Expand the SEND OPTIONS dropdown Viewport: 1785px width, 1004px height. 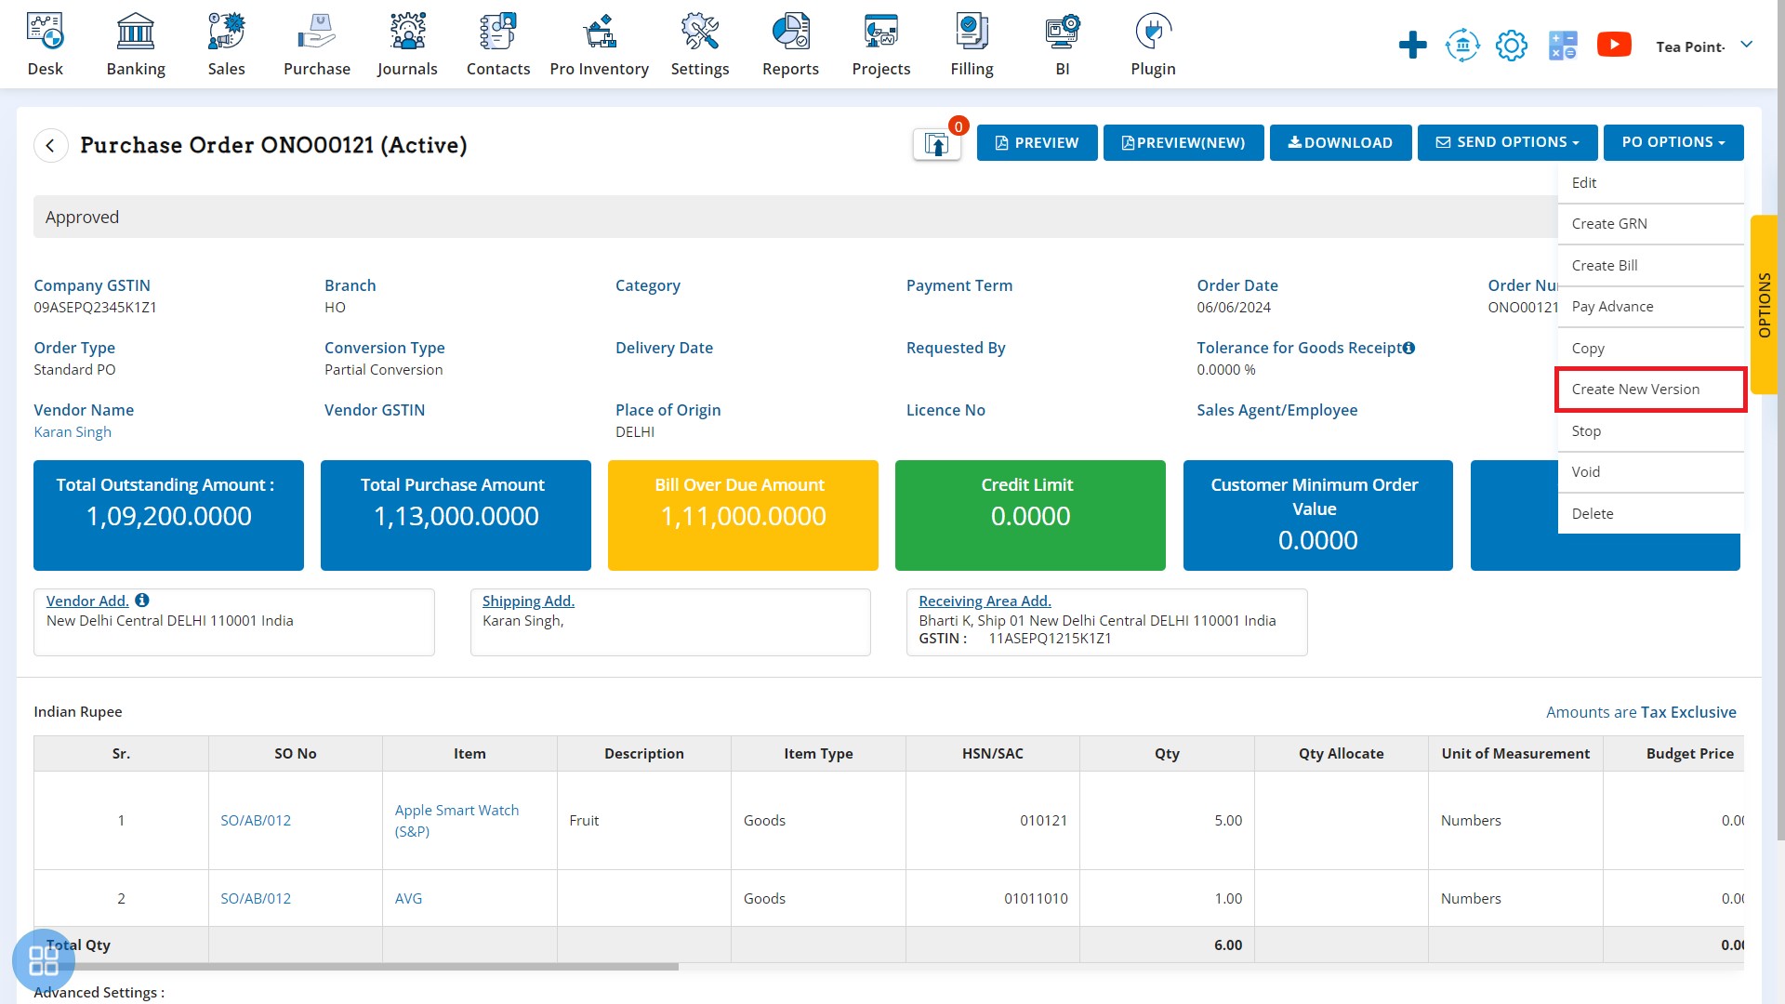(1507, 142)
